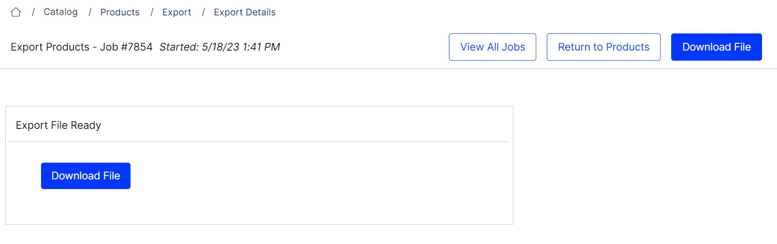This screenshot has height=244, width=777.
Task: Choose the Return to Products button
Action: click(x=604, y=47)
